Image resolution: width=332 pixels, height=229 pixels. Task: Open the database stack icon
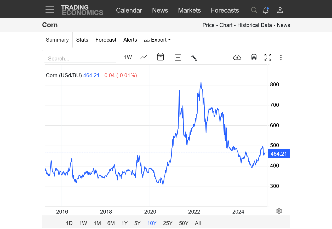point(254,57)
